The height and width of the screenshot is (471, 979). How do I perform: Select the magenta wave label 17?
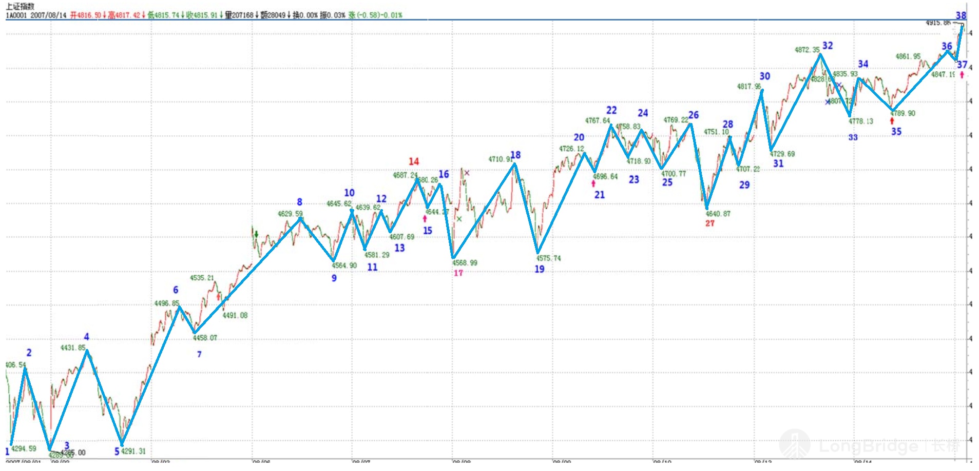458,273
